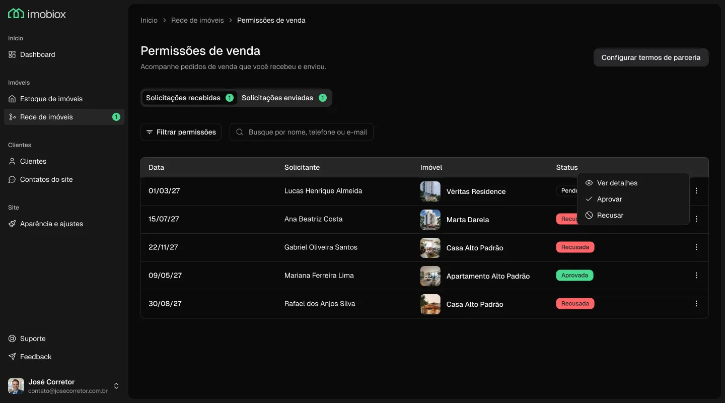
Task: Open the actions menu for Rafael dos Anjos Silva row
Action: click(x=696, y=304)
